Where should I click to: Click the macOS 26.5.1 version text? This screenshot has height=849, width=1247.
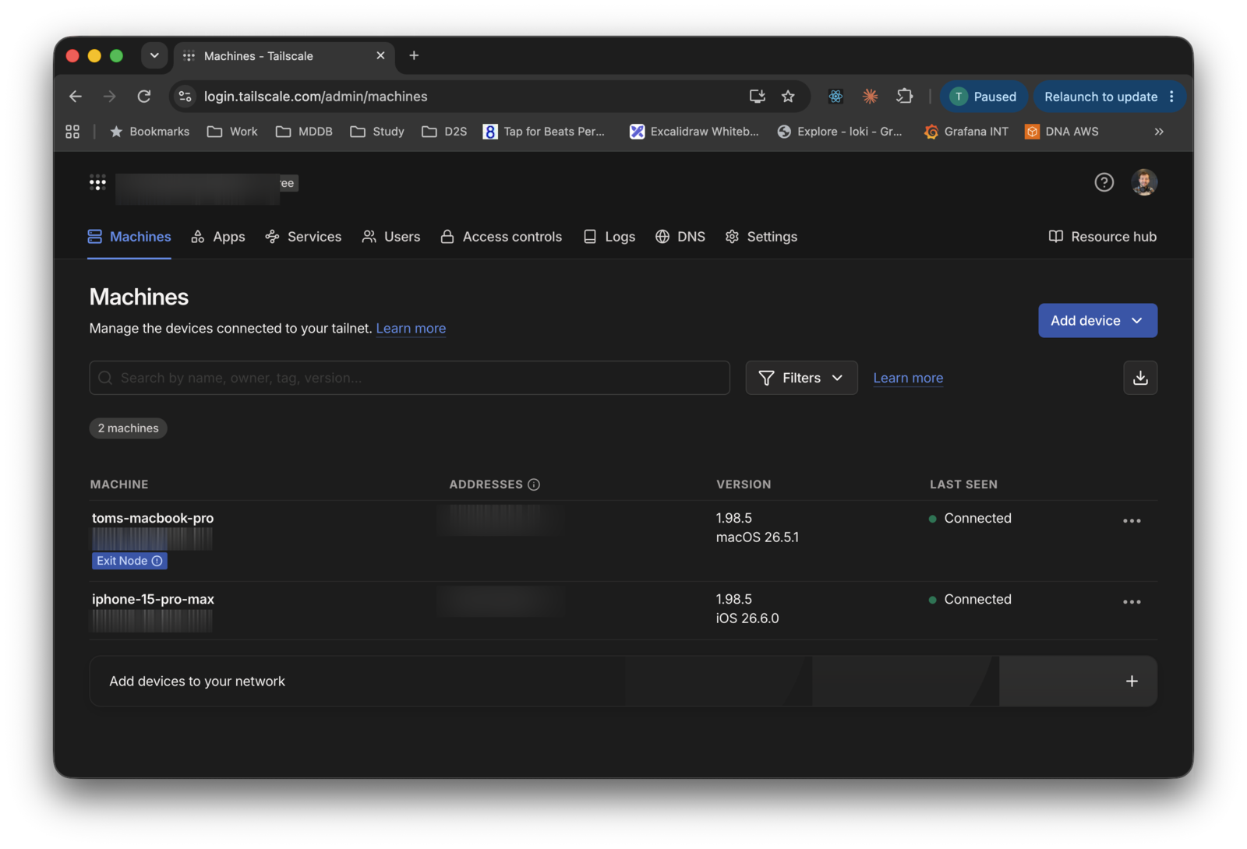pyautogui.click(x=758, y=537)
